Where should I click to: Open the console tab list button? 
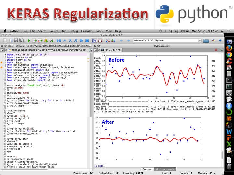point(95,50)
